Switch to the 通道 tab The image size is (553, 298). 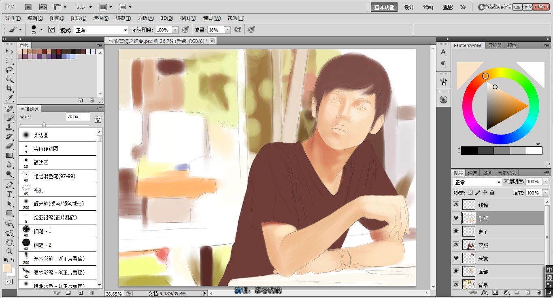(472, 173)
